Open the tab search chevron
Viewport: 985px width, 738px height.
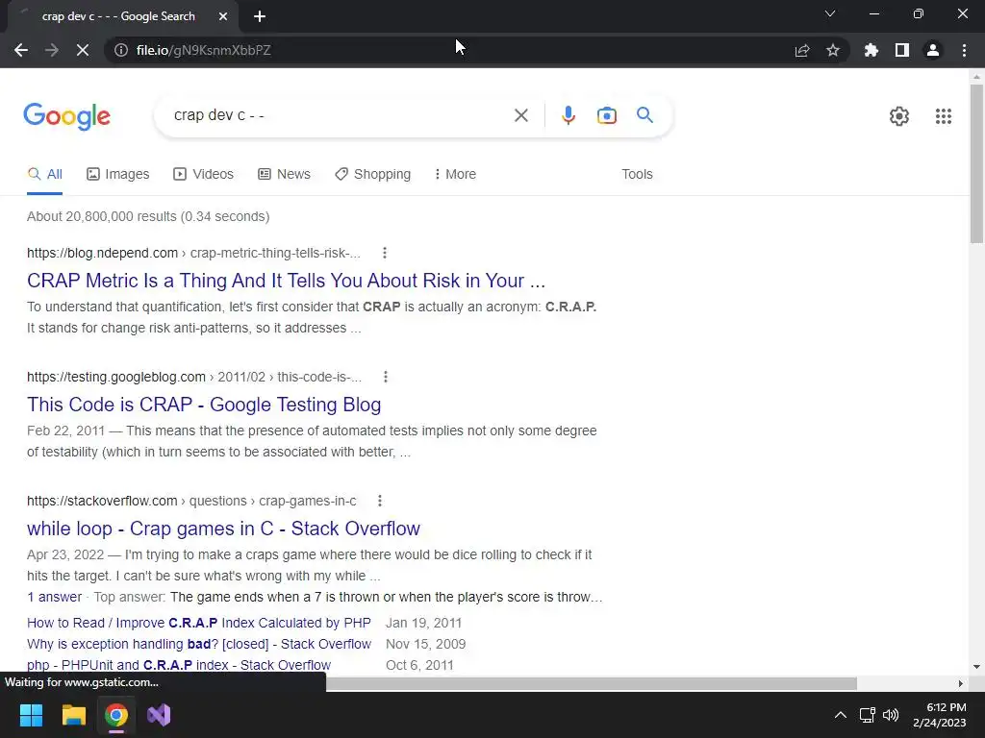coord(830,13)
